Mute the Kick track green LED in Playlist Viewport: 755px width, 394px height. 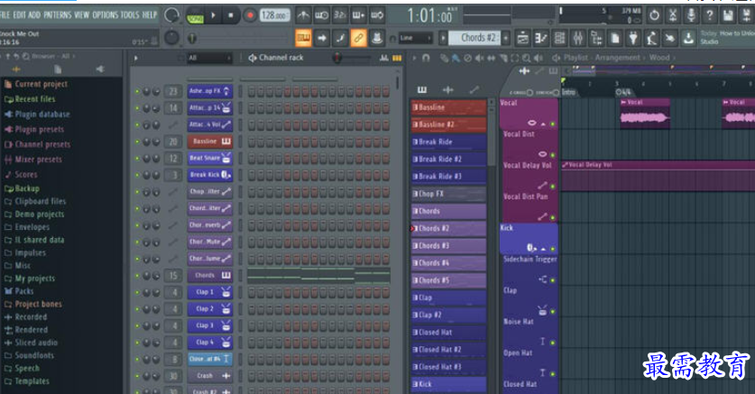click(x=553, y=249)
